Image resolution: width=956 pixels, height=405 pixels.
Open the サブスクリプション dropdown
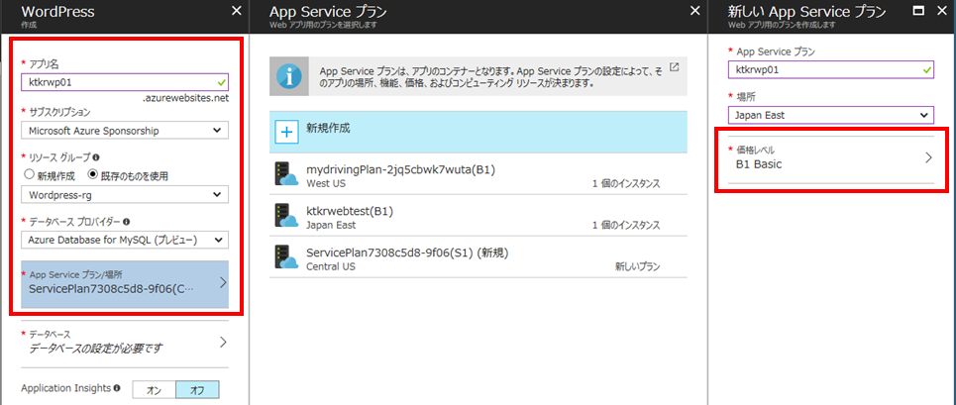coord(125,131)
